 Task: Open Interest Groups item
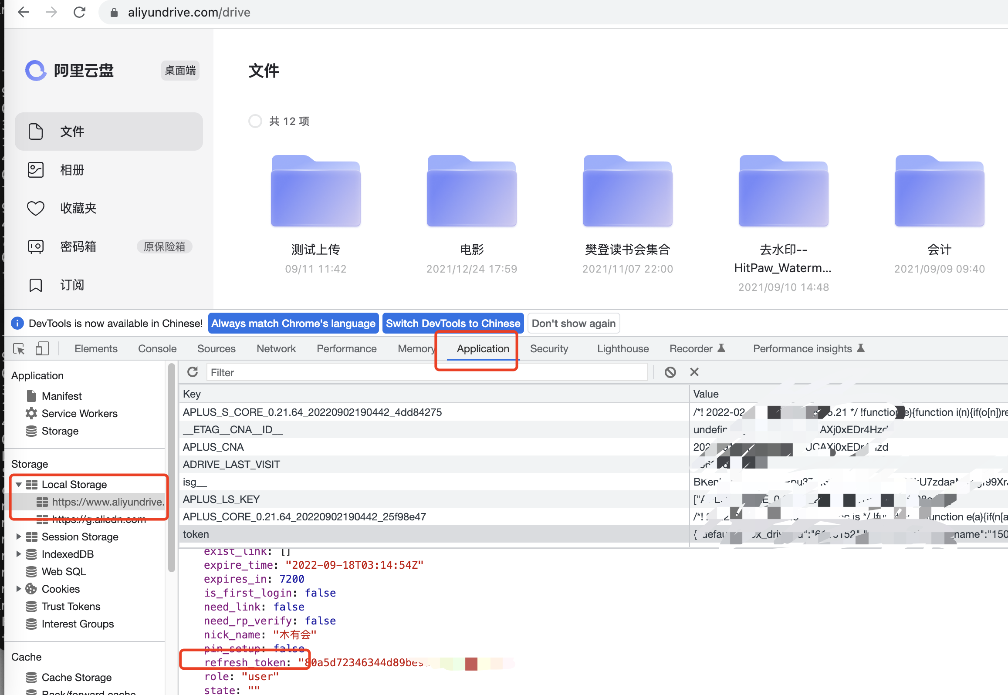point(78,624)
